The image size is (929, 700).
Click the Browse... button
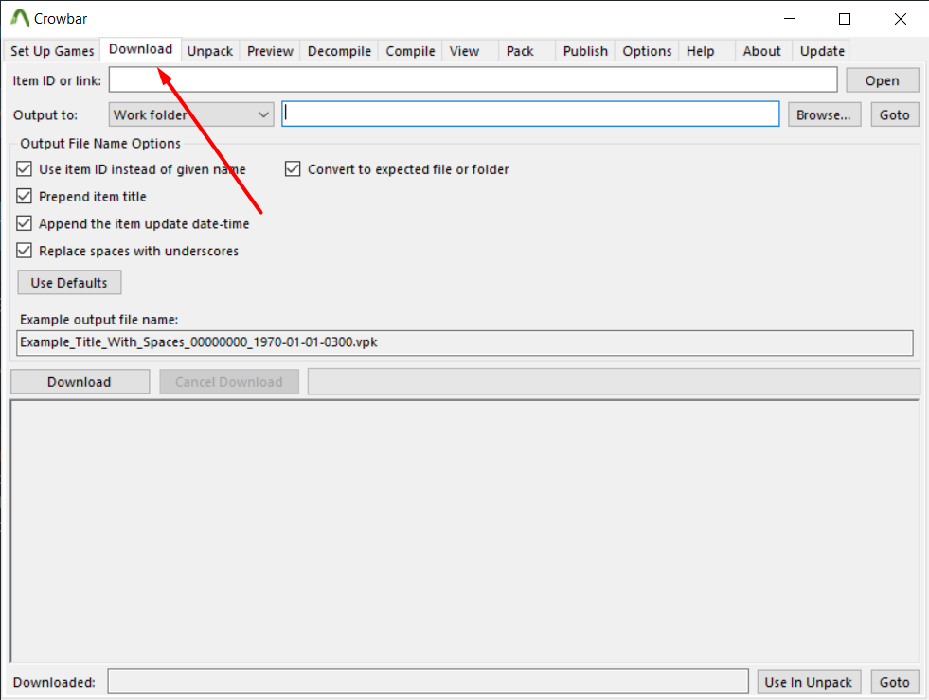(x=824, y=114)
